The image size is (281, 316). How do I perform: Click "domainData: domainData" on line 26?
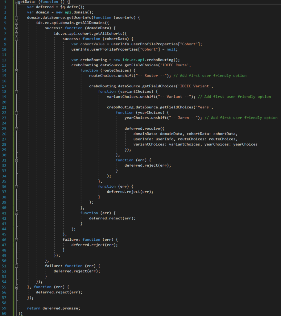pos(158,134)
